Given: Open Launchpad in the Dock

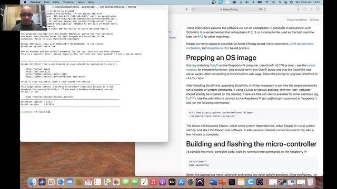Looking at the screenshot, I should (51, 182).
